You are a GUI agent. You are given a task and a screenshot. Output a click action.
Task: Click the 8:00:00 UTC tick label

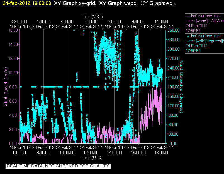(43, 153)
